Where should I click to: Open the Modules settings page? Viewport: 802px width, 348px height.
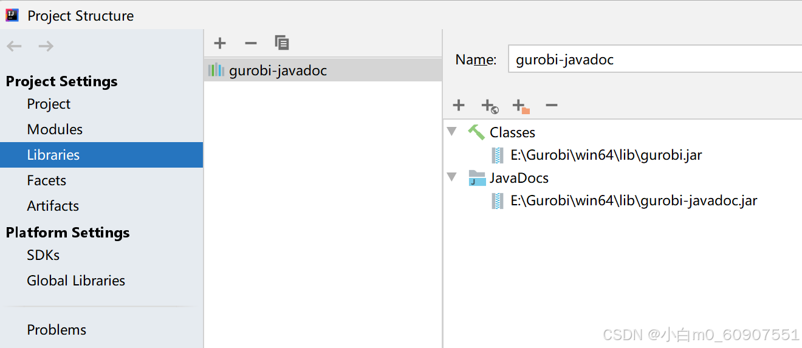point(55,129)
